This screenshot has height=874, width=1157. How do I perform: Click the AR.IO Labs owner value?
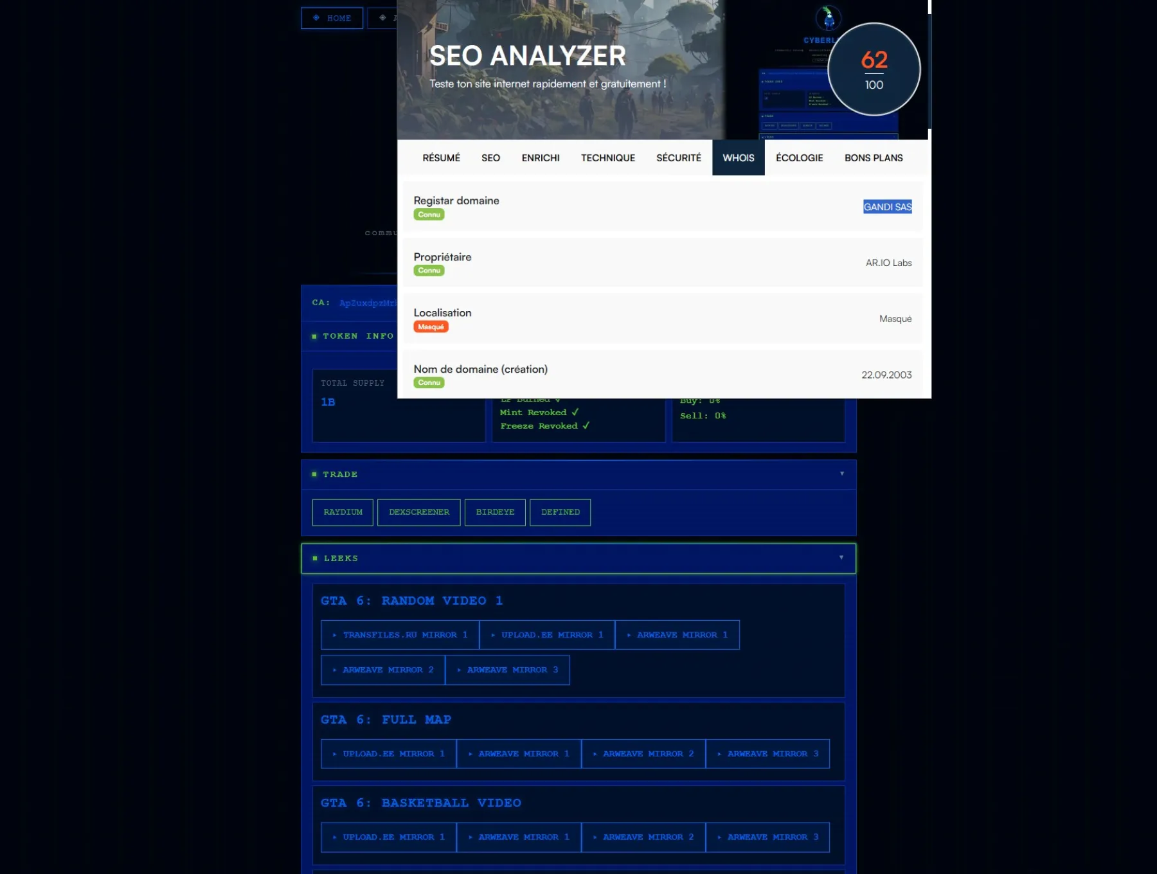click(x=888, y=263)
